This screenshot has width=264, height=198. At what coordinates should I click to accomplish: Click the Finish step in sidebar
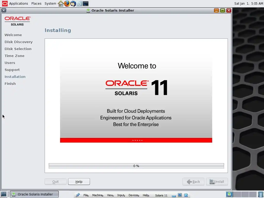point(10,84)
